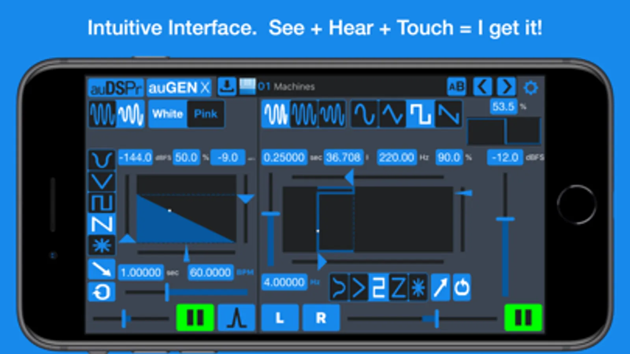Choose Pink noise
Viewport: 630px width, 354px height.
tap(205, 114)
